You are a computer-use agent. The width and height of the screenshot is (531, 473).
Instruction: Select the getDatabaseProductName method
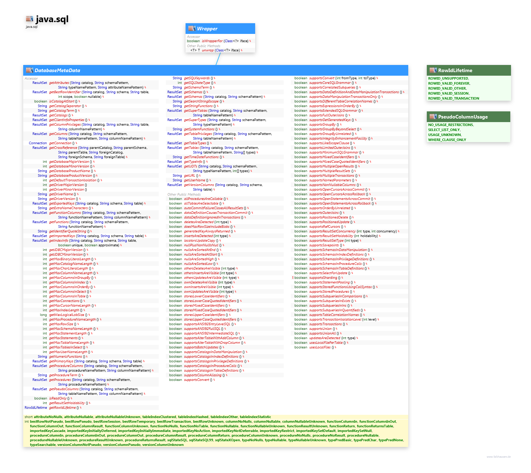(69, 171)
